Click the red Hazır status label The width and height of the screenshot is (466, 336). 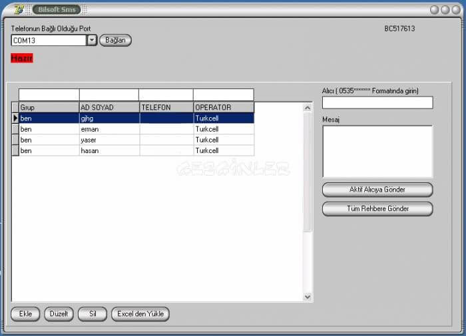point(21,59)
